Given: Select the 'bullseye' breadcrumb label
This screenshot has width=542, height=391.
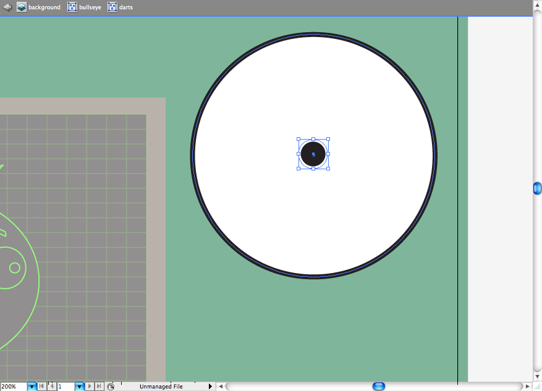Looking at the screenshot, I should pyautogui.click(x=90, y=7).
